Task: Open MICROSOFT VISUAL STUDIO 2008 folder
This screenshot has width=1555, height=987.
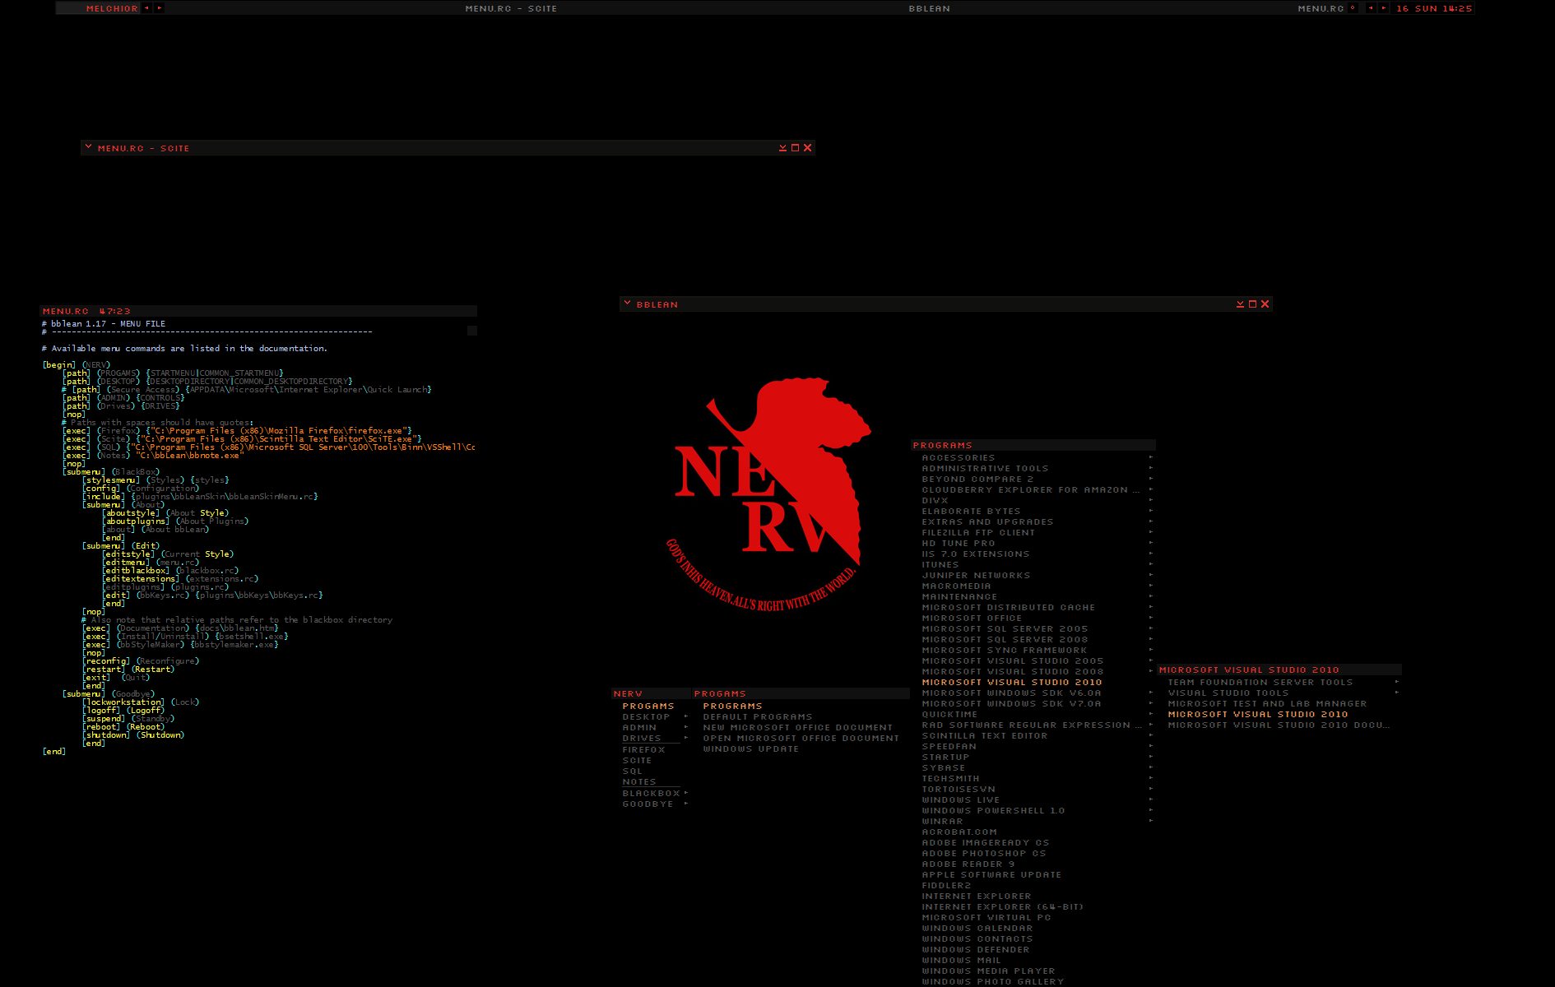Action: coord(1013,671)
